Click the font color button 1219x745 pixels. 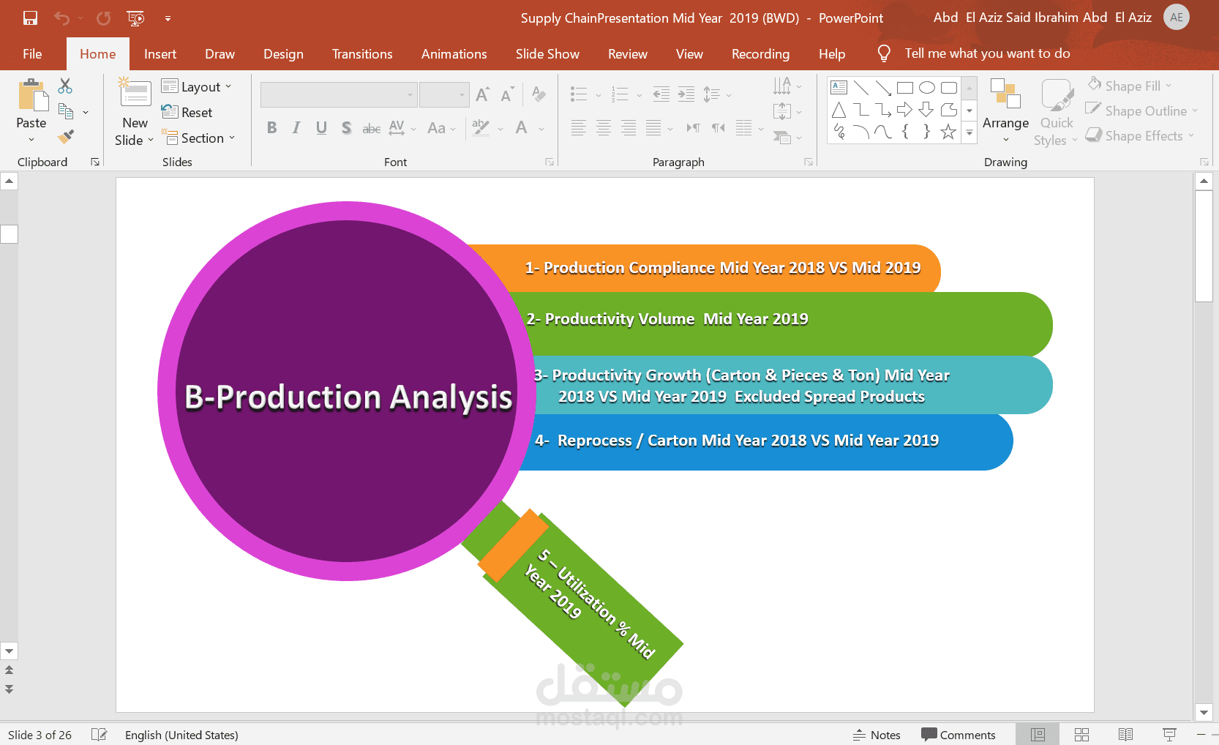pos(521,128)
